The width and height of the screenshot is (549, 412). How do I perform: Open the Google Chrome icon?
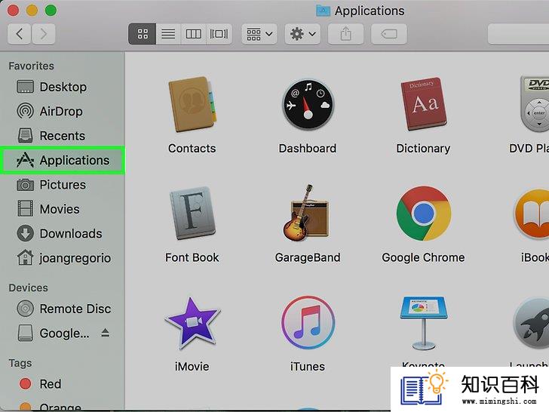[x=424, y=213]
